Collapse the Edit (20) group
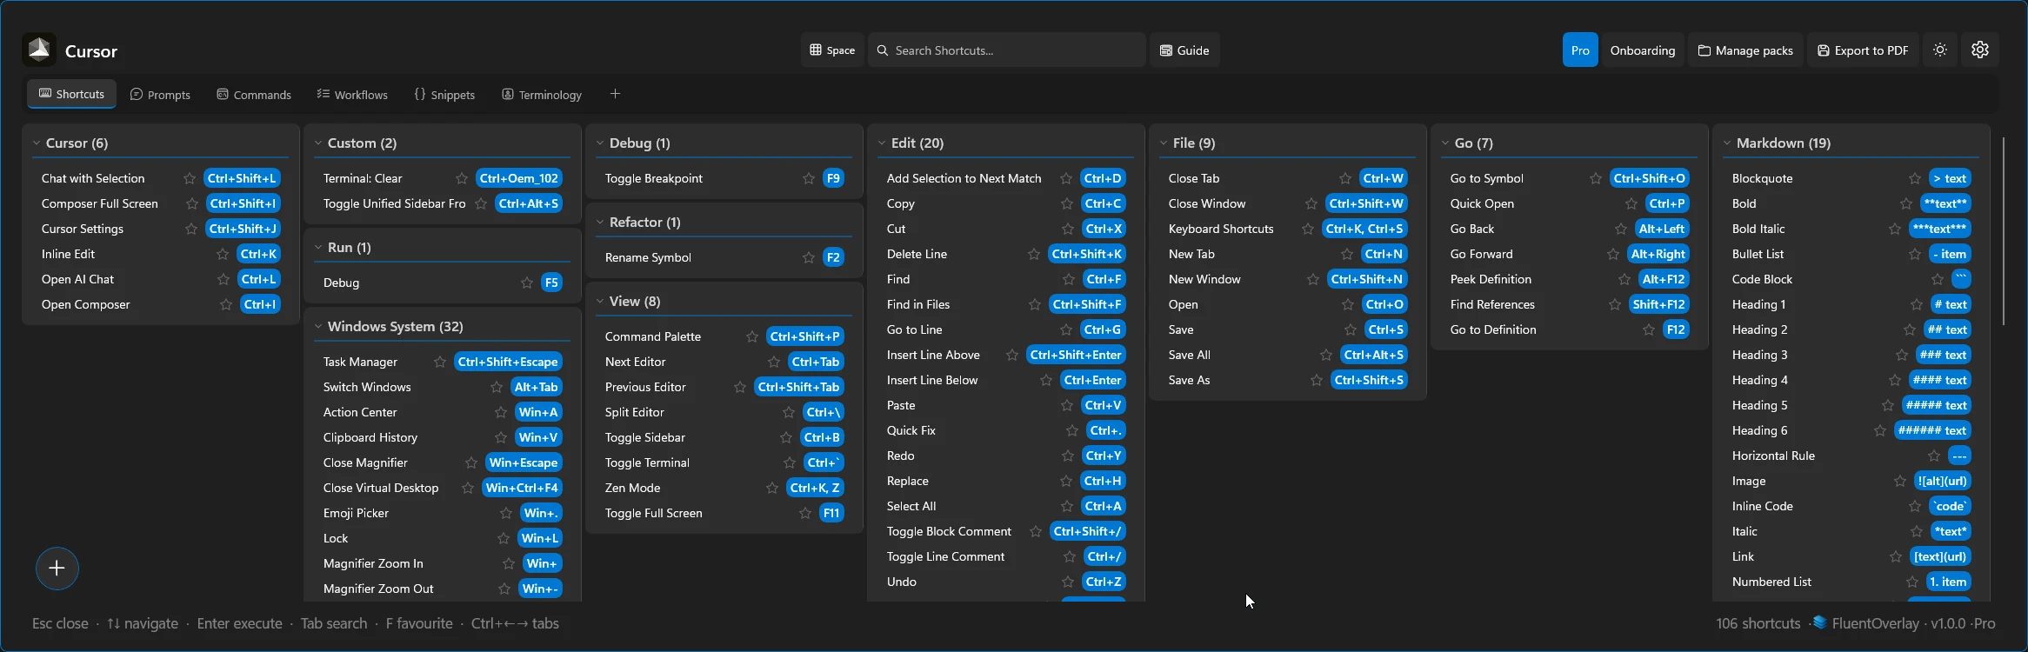The height and width of the screenshot is (652, 2028). (x=882, y=143)
